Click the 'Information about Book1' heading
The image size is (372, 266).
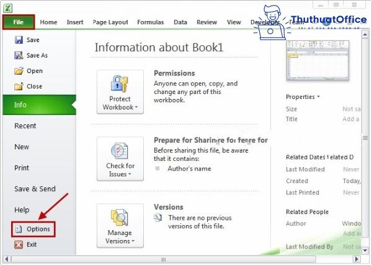point(159,48)
